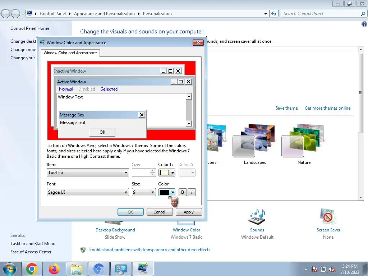Click the themes list scrollbar down arrow
The image size is (368, 276).
(361, 198)
